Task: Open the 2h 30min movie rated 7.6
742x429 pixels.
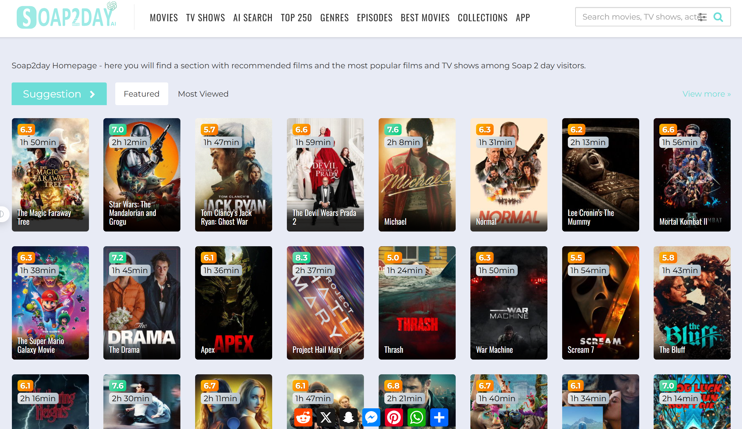Action: pos(142,402)
